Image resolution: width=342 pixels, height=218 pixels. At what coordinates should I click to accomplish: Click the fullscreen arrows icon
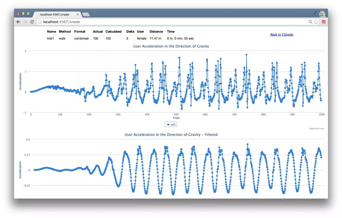(x=315, y=13)
